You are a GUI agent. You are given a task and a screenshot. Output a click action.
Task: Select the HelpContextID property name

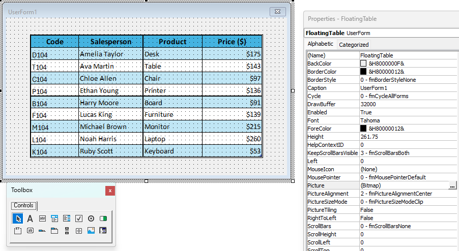coord(326,145)
